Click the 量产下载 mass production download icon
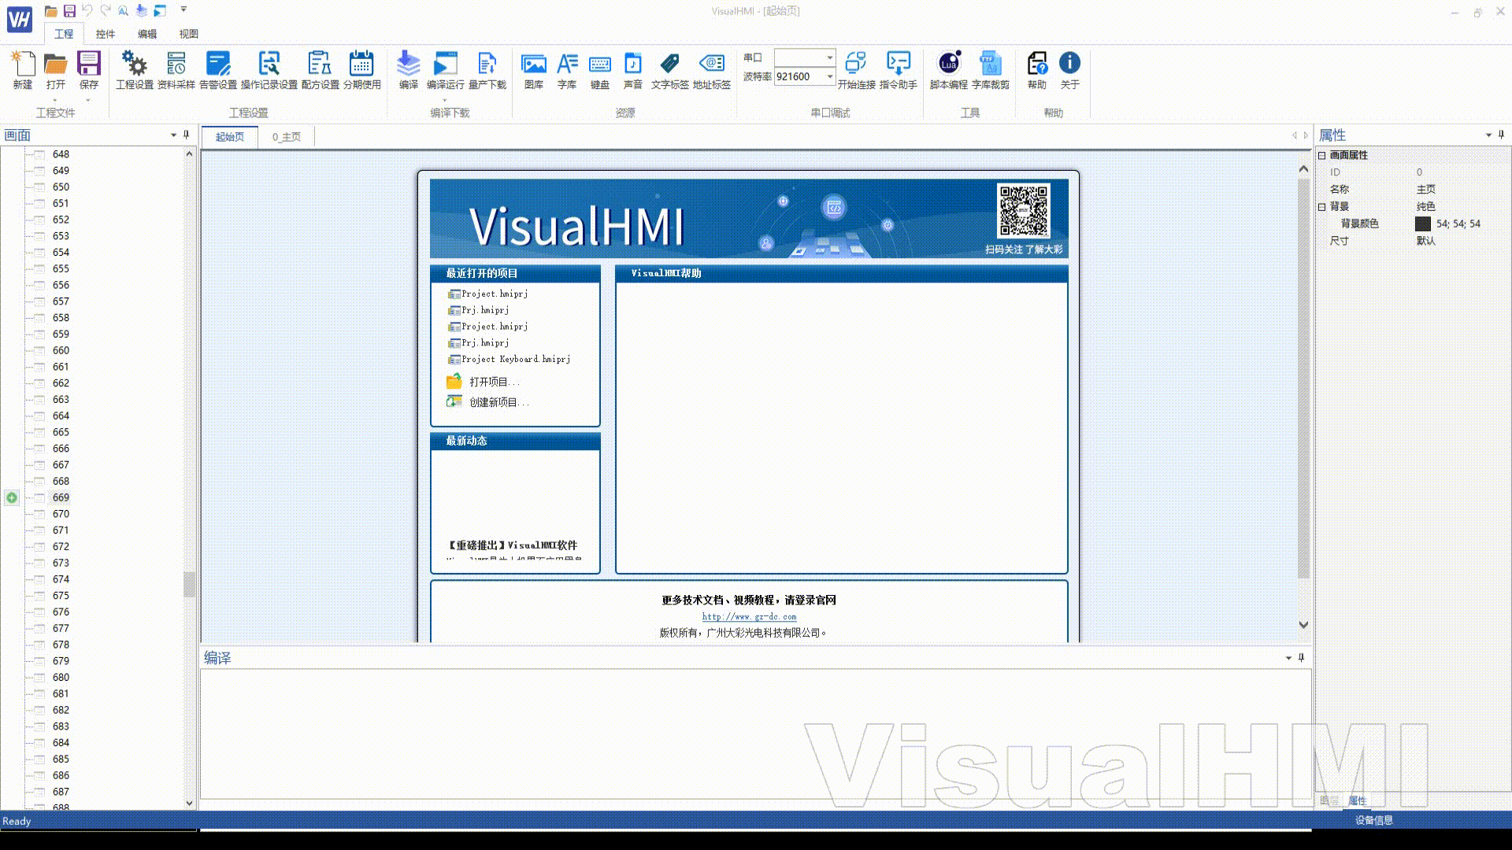 point(487,65)
